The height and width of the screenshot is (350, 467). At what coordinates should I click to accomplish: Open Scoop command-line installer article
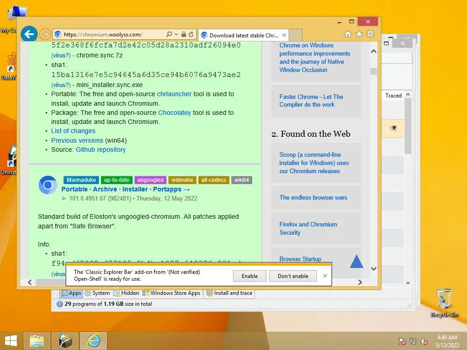(314, 163)
